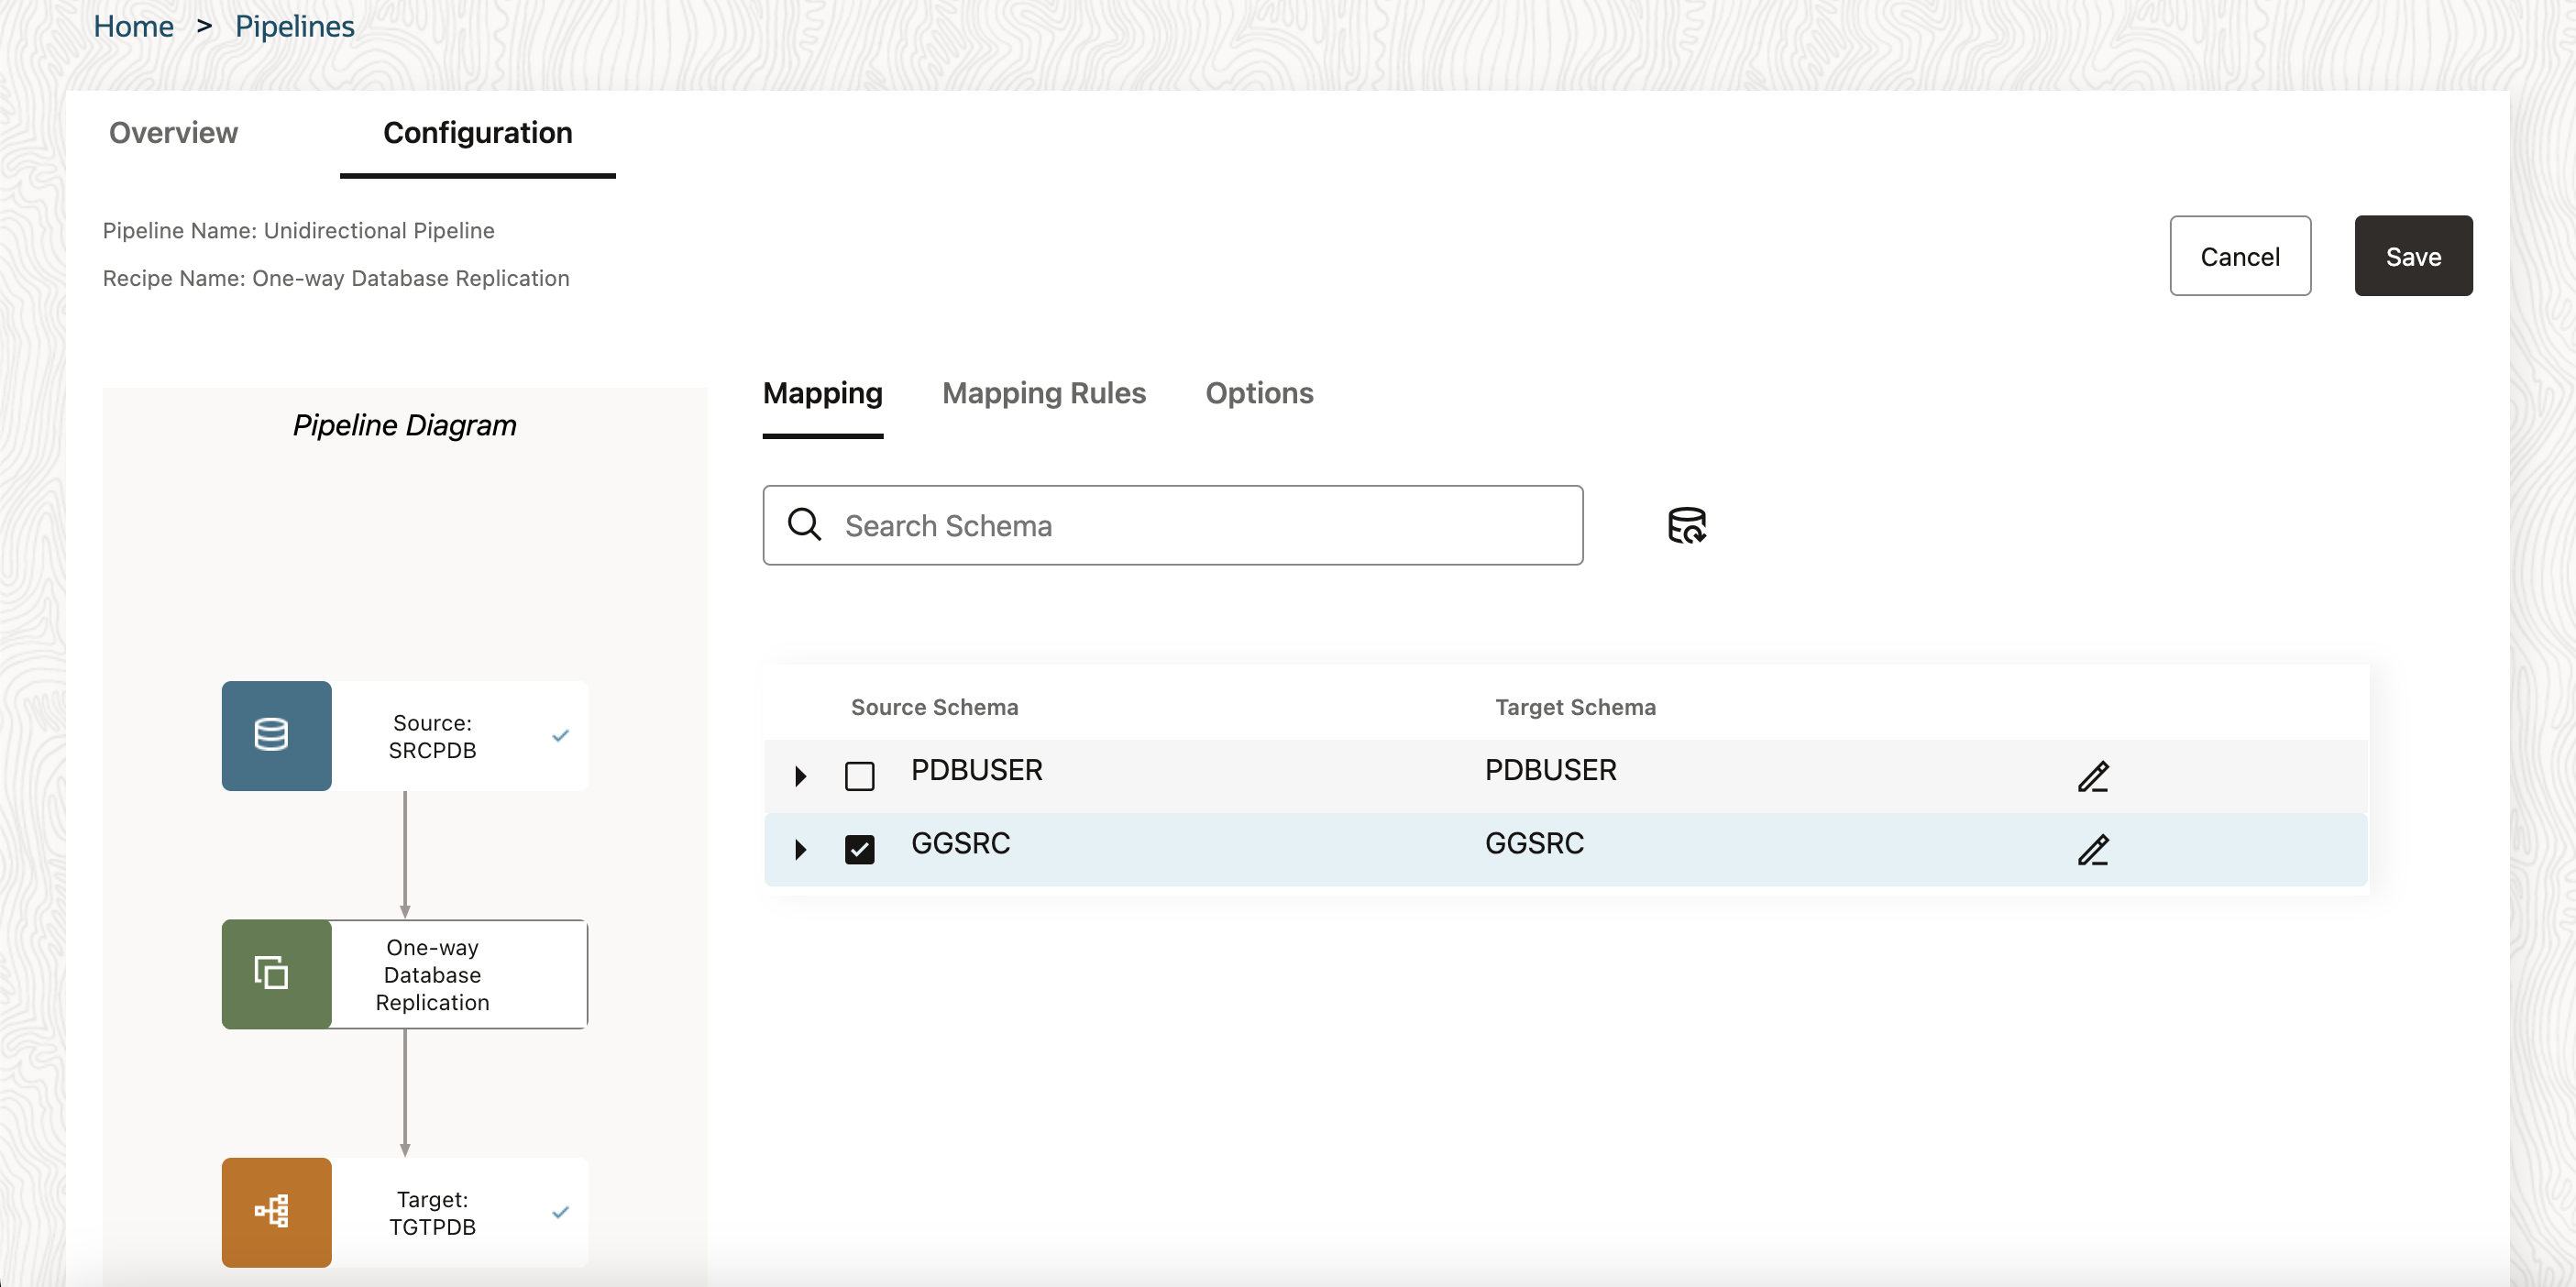Viewport: 2576px width, 1287px height.
Task: Click the checkmark on the Target TGTPDB node
Action: 560,1212
